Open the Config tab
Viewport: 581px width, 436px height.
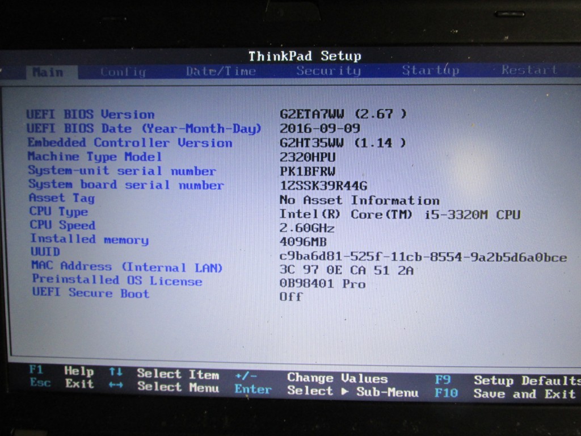click(123, 72)
